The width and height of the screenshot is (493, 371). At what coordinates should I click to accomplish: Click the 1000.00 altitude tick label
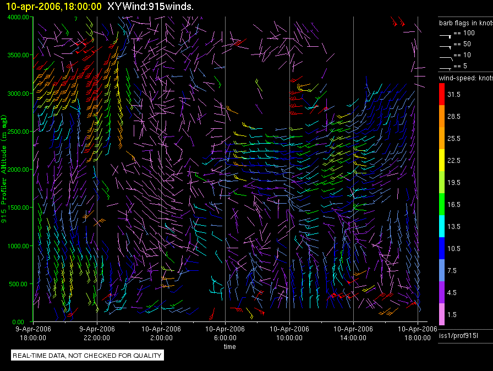18,246
